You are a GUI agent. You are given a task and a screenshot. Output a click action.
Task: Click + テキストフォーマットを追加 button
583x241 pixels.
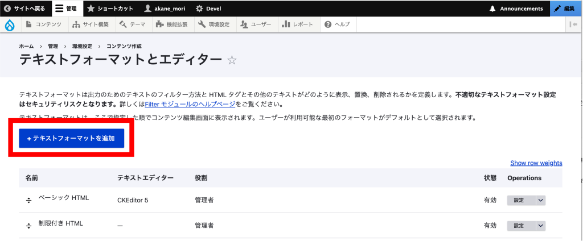click(71, 138)
